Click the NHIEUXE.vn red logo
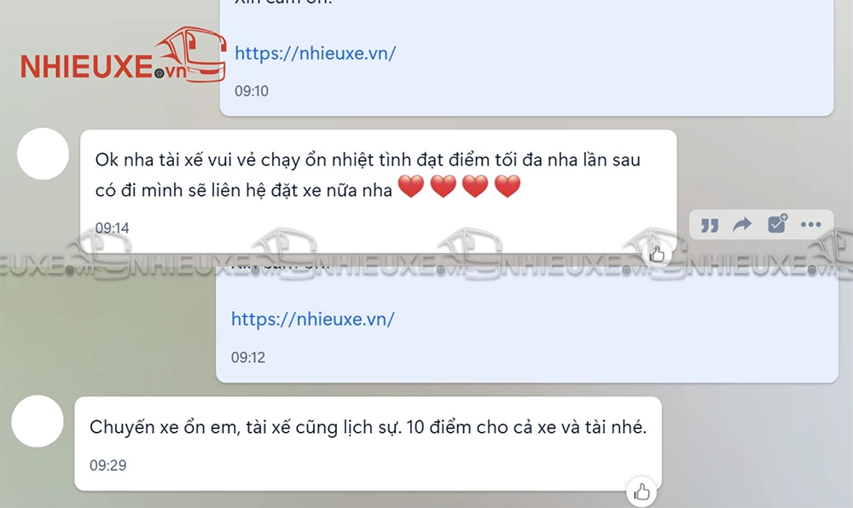The image size is (853, 508). pyautogui.click(x=124, y=57)
